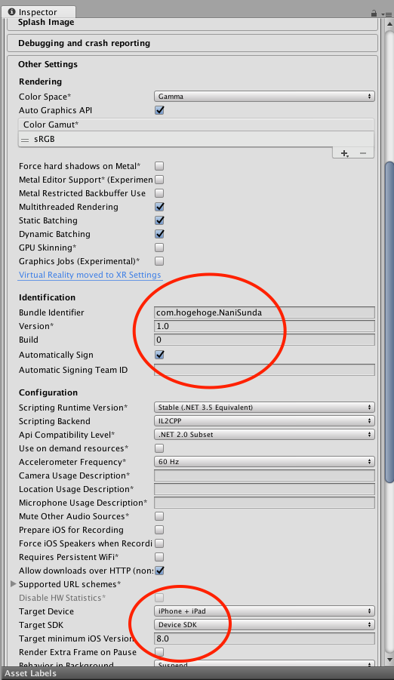
Task: Disable Automatically Sign checkbox
Action: [159, 355]
